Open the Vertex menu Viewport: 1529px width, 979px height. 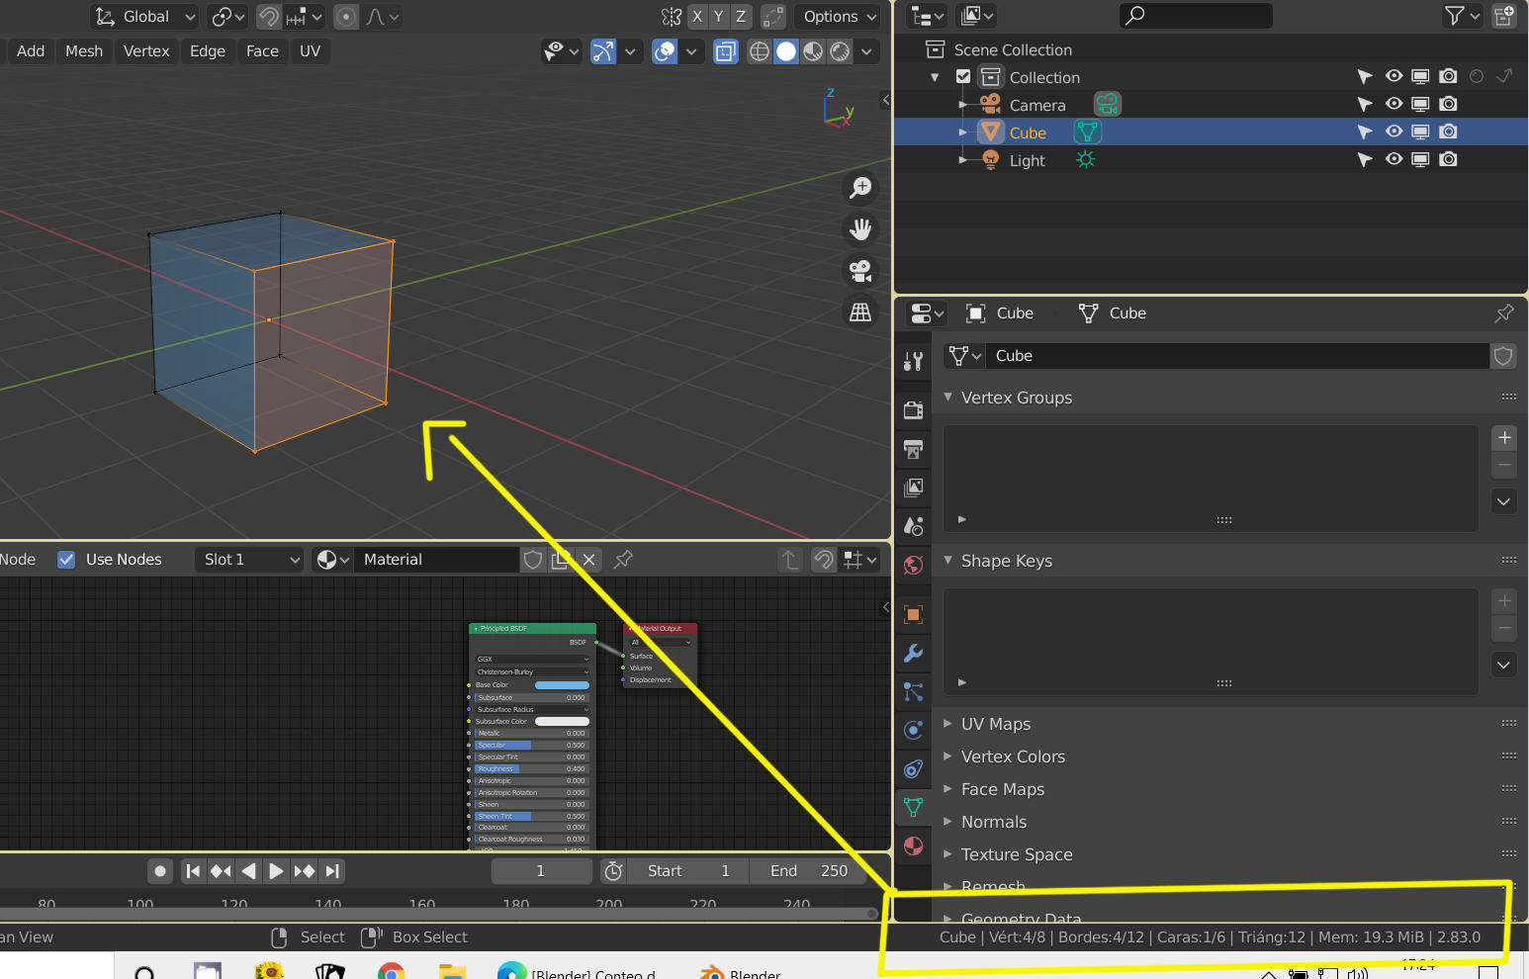point(146,51)
